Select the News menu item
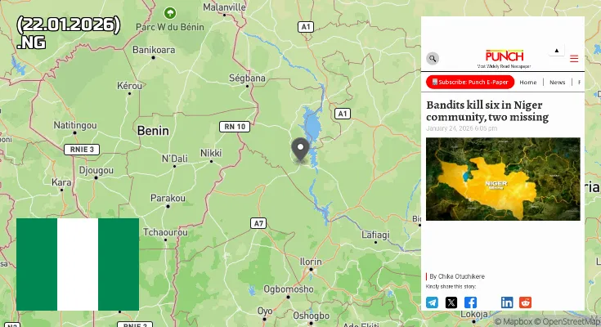 558,83
